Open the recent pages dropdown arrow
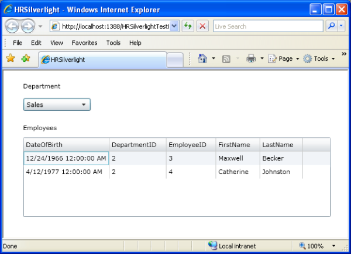351x254 pixels. click(x=40, y=26)
